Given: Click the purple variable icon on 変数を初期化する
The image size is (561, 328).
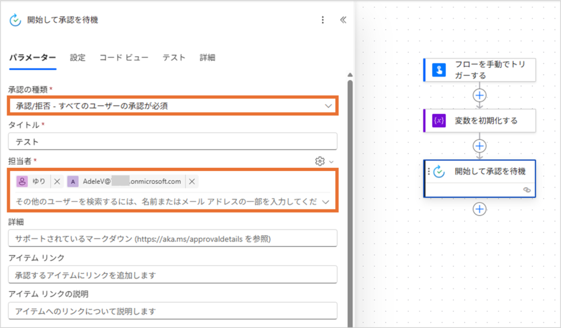Looking at the screenshot, I should [x=439, y=121].
